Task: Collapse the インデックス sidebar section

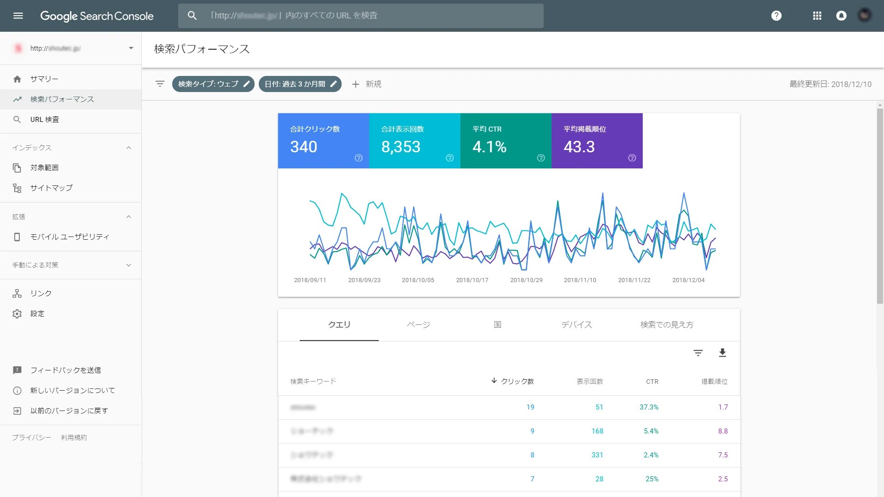Action: (x=128, y=148)
